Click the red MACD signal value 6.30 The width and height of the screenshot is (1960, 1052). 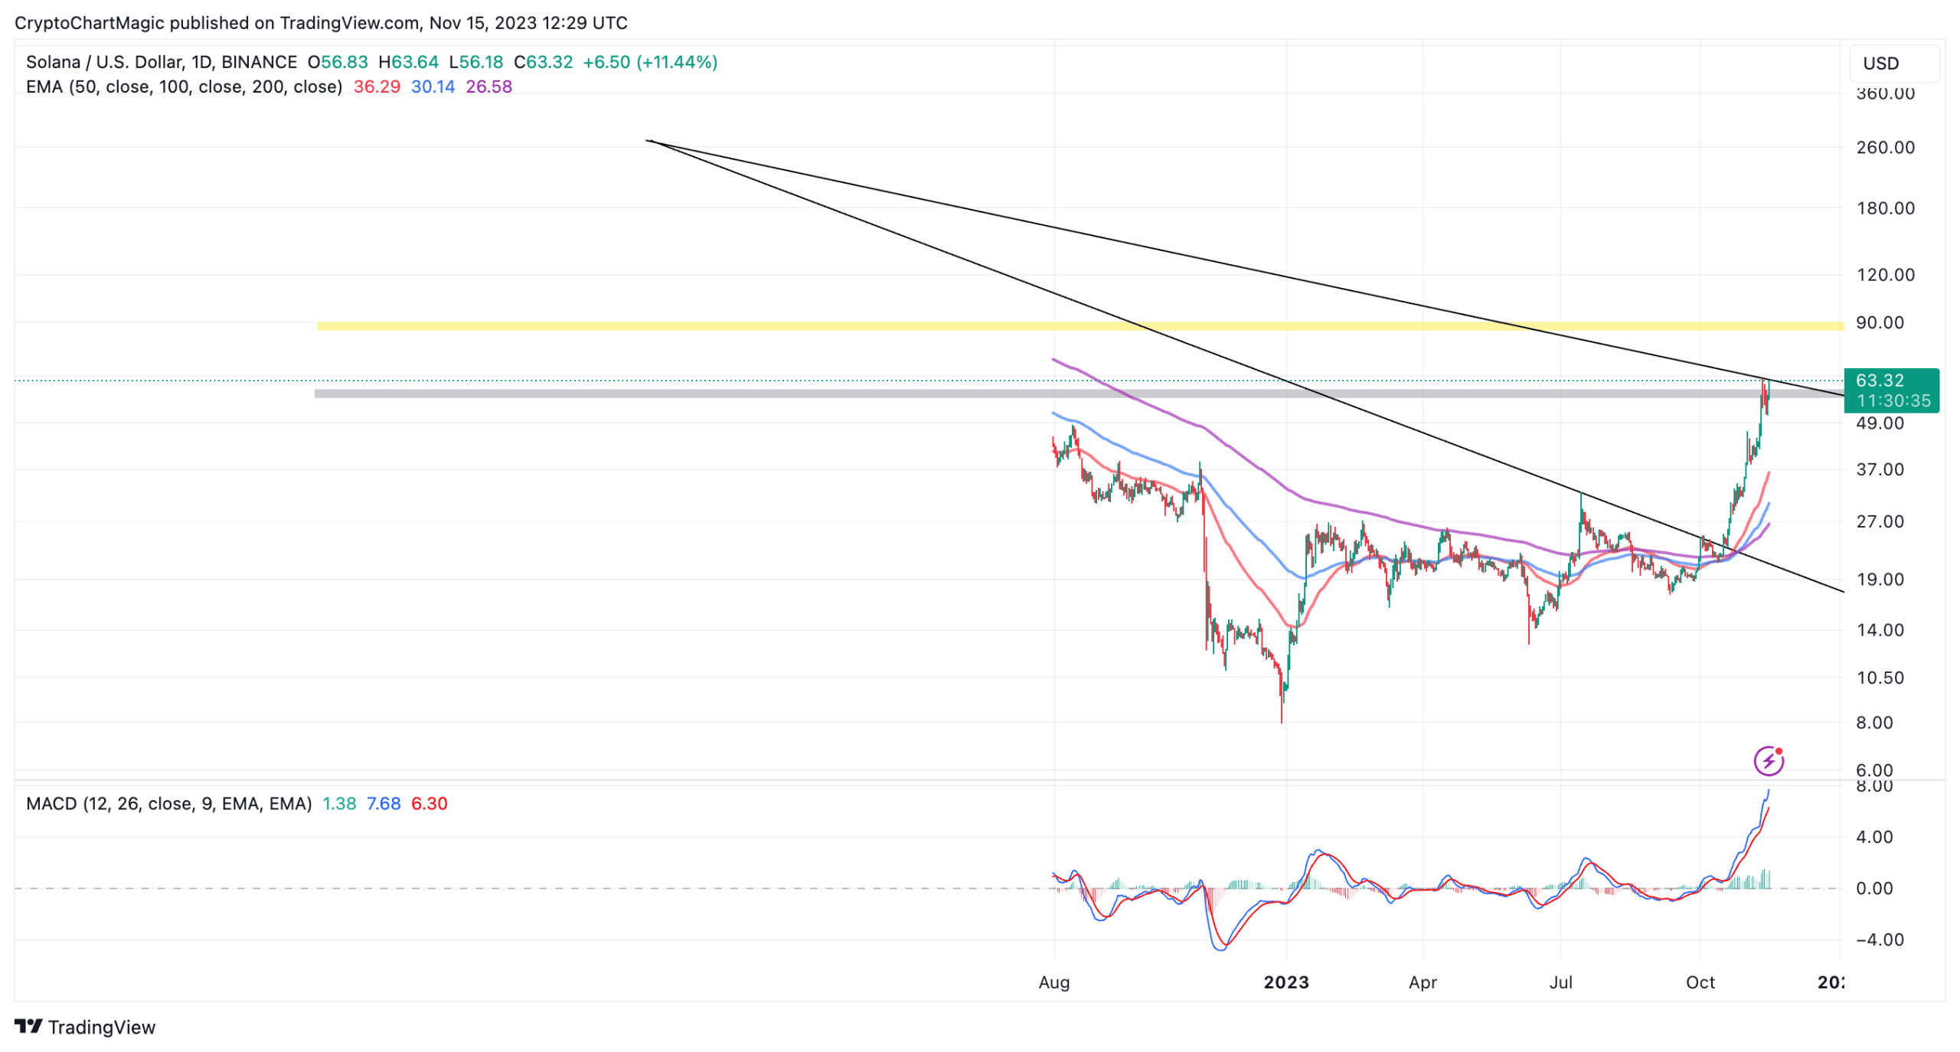point(429,803)
